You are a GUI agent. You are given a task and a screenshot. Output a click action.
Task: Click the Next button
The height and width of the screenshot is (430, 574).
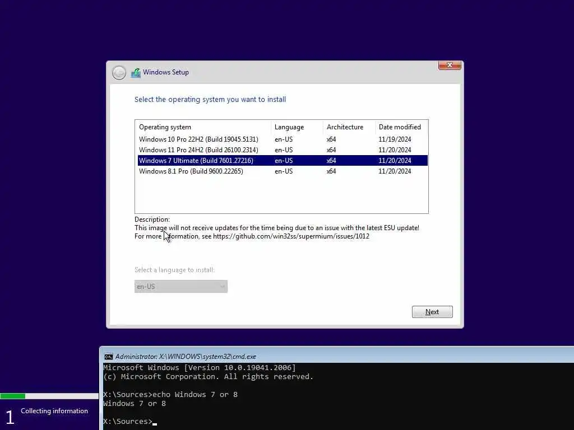coord(432,312)
